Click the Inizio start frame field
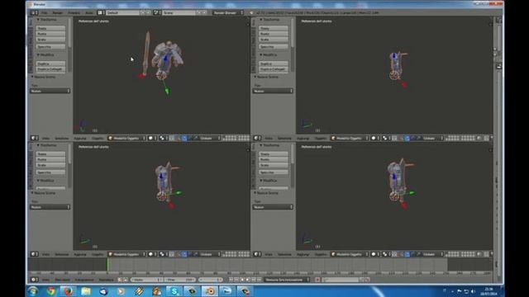Screen dimensions: 529x297 (146, 280)
